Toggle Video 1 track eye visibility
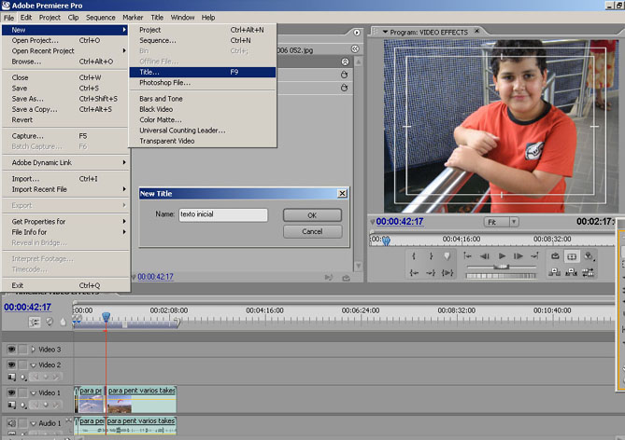This screenshot has width=625, height=440. point(11,392)
